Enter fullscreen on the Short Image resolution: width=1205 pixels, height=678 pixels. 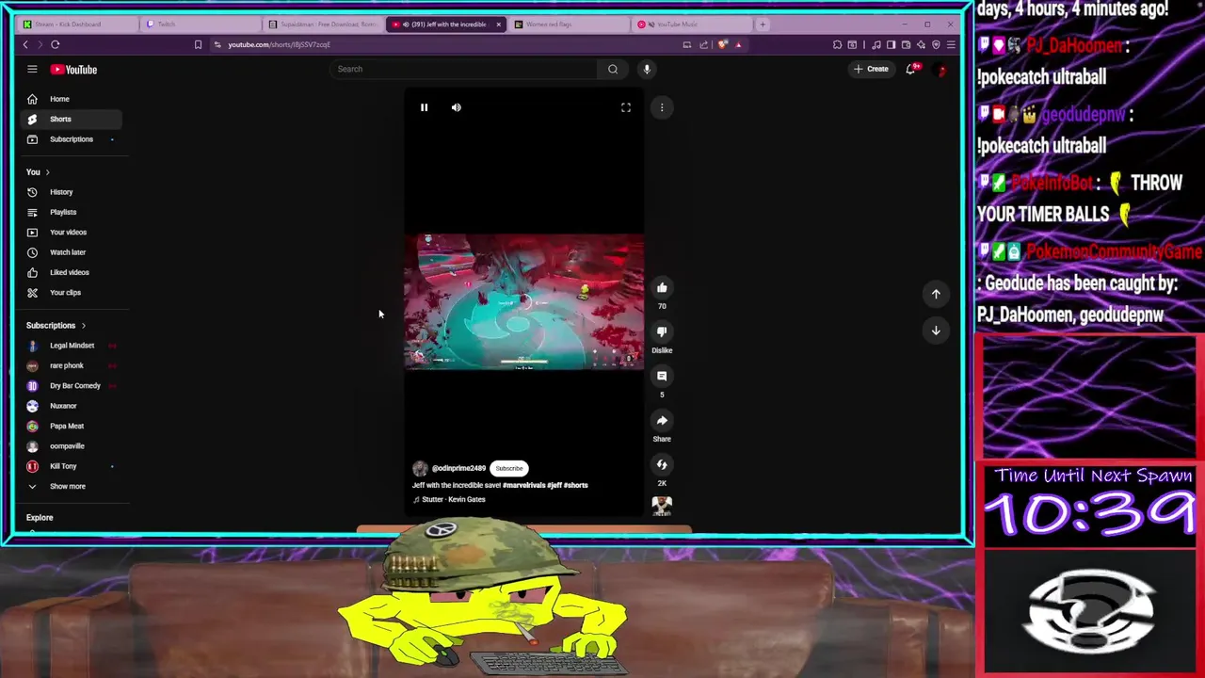click(626, 107)
